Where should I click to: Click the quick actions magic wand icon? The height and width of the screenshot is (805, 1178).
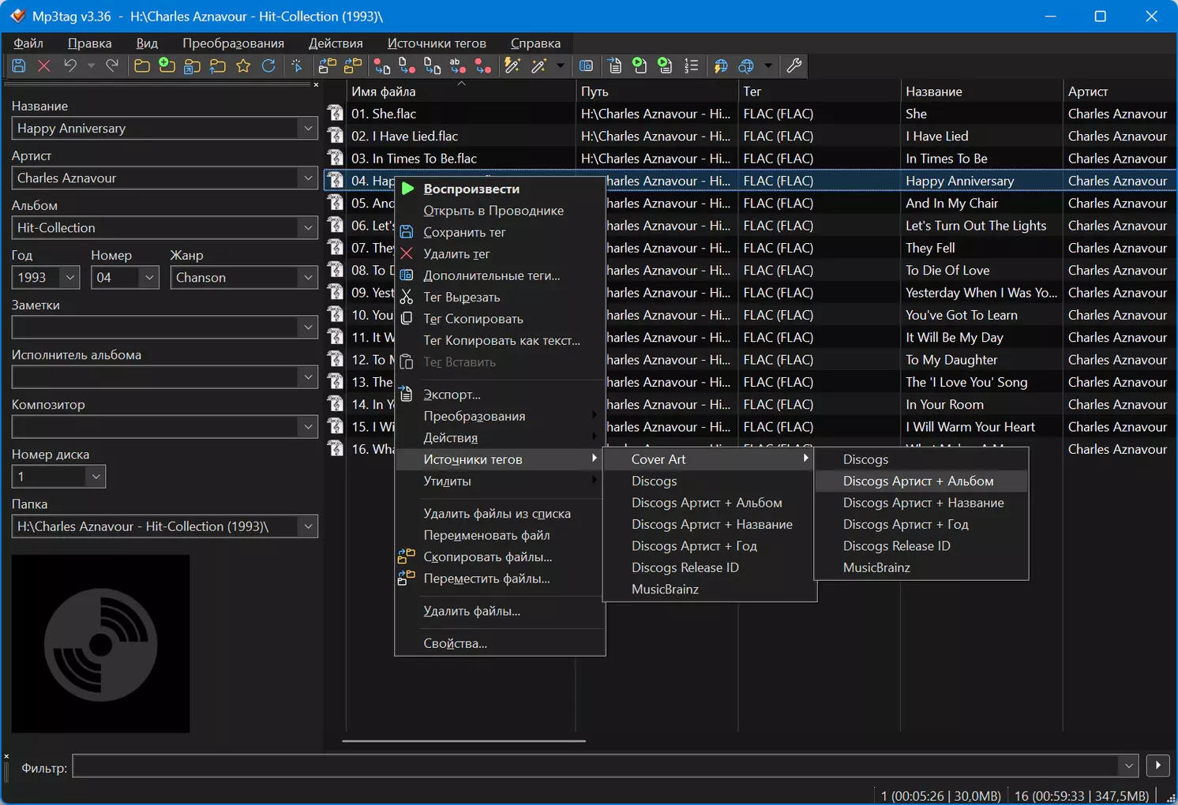point(539,66)
